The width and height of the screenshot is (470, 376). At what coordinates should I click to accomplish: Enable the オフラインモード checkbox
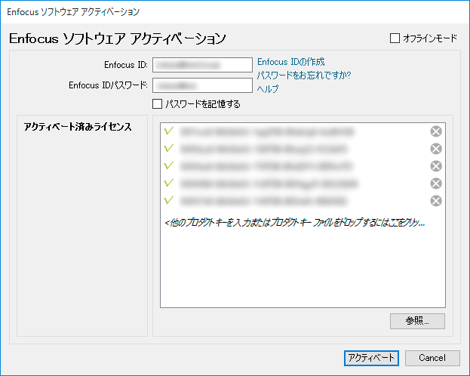(395, 38)
